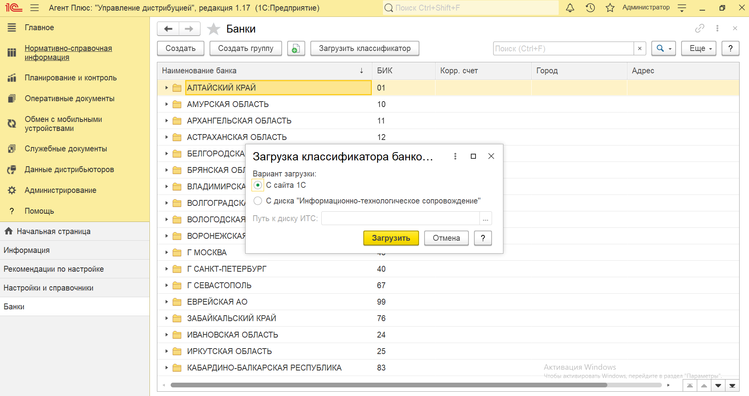Focus the Поиск (Ctrl+F) list search field
This screenshot has height=396, width=749.
563,48
